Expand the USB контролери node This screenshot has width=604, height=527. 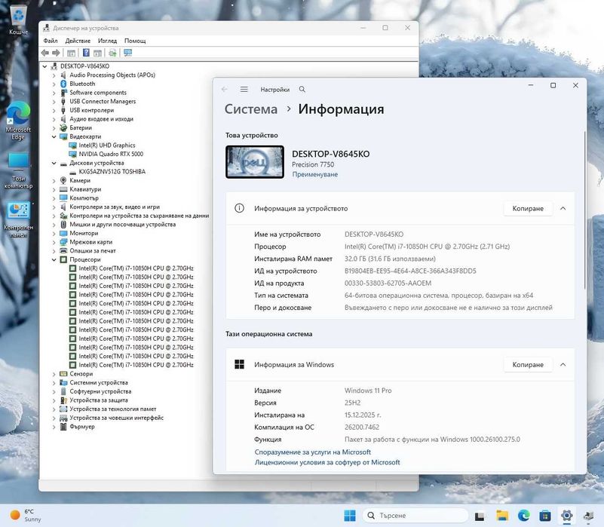pos(54,110)
